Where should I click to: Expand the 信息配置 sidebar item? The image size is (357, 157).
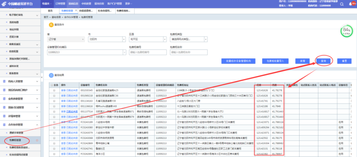37,52
